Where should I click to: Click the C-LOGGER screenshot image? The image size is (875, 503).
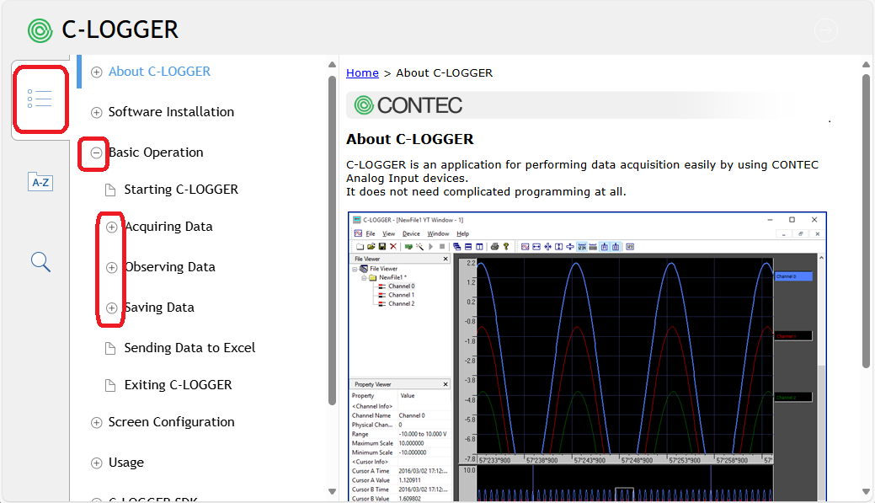click(587, 354)
